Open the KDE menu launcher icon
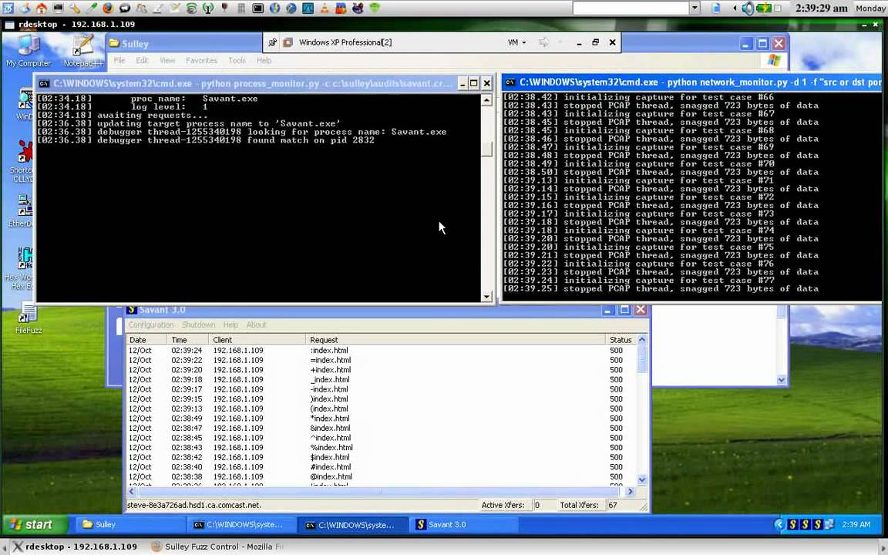Screen dimensions: 888x555 coord(8,8)
